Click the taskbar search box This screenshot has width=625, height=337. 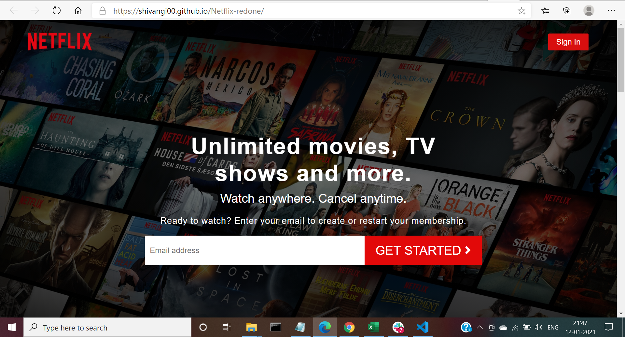107,328
